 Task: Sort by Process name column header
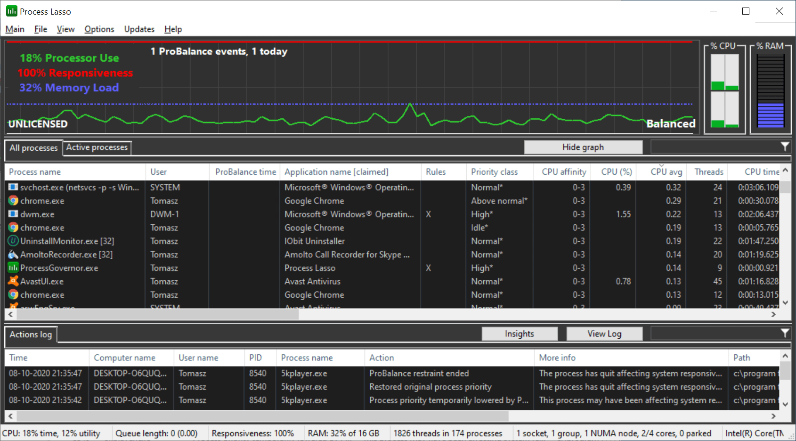pos(75,172)
